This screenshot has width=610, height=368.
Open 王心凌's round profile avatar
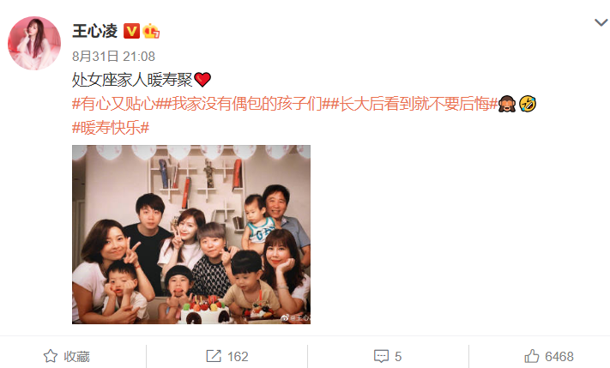34,43
